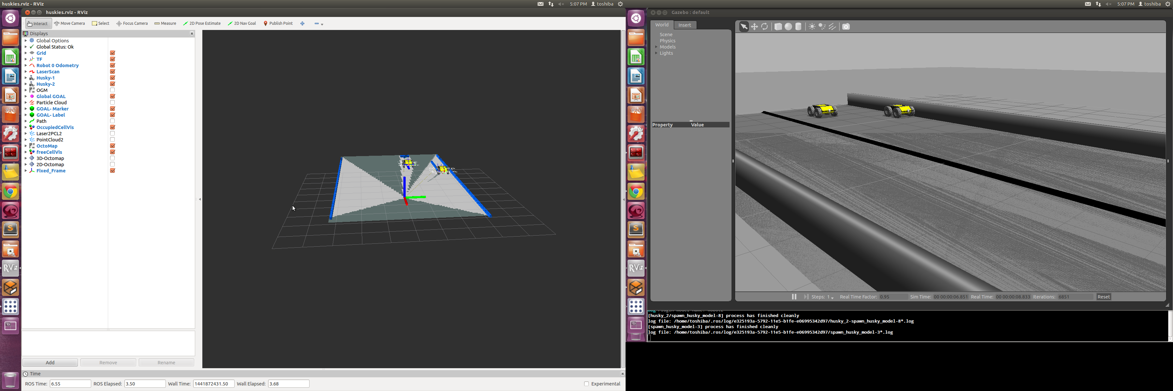The height and width of the screenshot is (391, 1173).
Task: Switch to the World tab in Gazebo
Action: point(662,25)
